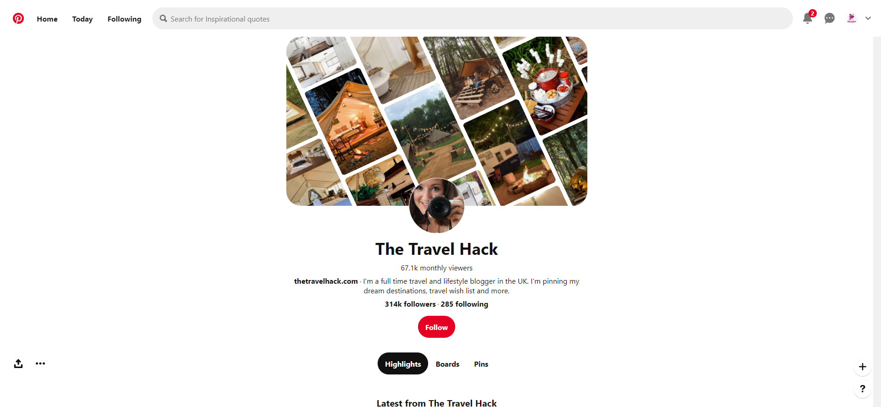Click the Pinterest logo icon
This screenshot has width=881, height=407.
[x=18, y=18]
